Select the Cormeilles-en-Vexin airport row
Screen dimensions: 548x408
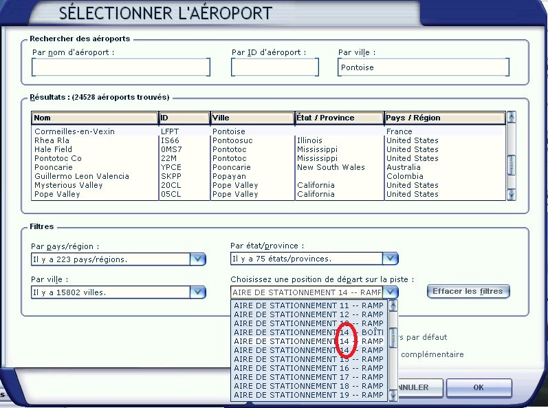point(268,131)
